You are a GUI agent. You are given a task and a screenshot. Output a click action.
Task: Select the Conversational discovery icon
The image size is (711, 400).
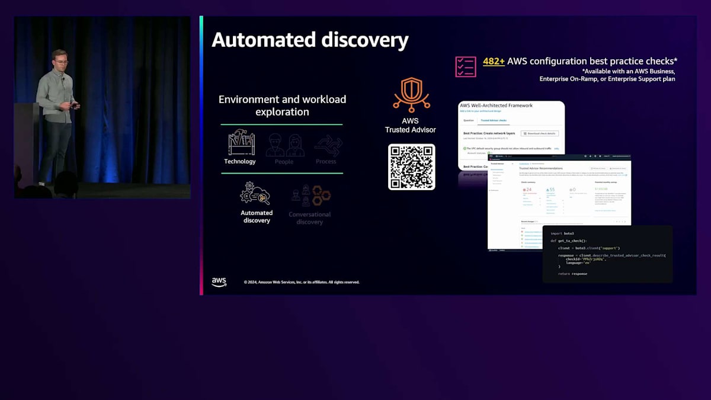[310, 196]
